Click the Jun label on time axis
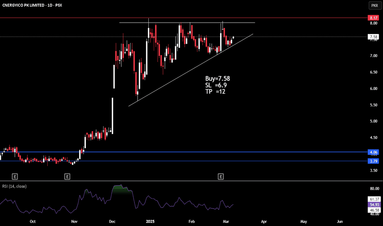 340,221
